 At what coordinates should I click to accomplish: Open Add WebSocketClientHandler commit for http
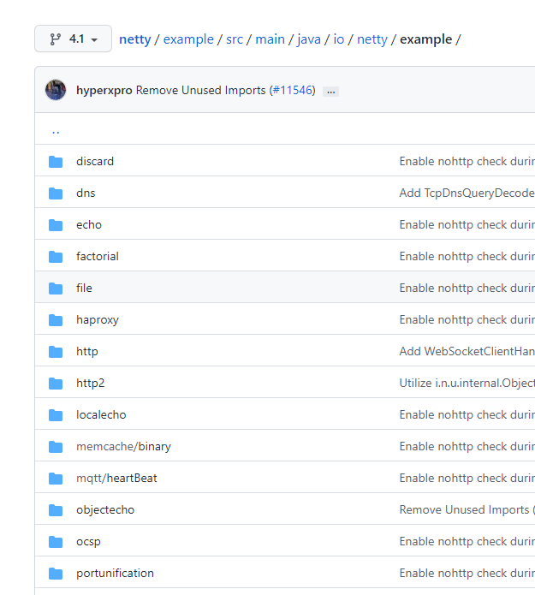pyautogui.click(x=467, y=351)
